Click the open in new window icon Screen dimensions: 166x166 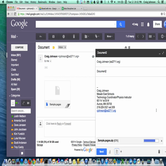tap(129, 47)
